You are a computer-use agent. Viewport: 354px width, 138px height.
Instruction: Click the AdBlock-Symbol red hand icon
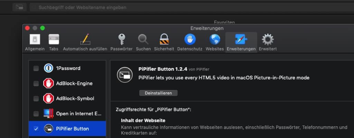[48, 99]
